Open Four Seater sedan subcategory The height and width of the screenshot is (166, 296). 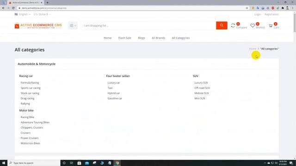pyautogui.click(x=118, y=76)
